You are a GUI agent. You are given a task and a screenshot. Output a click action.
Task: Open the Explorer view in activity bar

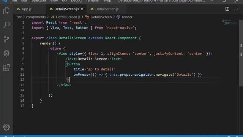coord(6,11)
